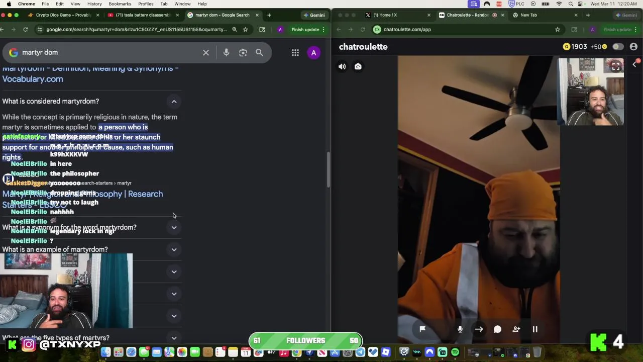The width and height of the screenshot is (643, 362).
Task: Open Google Lens image search
Action: pyautogui.click(x=243, y=52)
